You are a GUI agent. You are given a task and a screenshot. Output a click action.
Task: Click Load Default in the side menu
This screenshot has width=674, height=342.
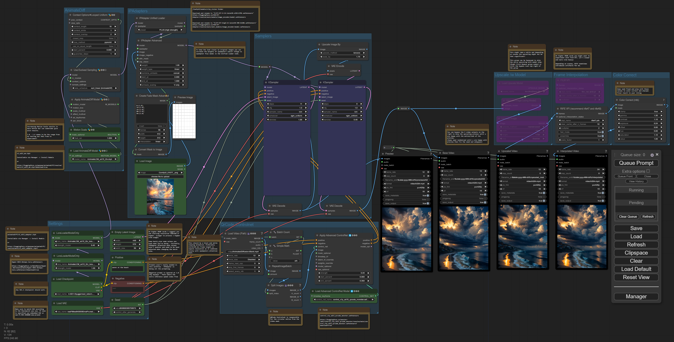click(x=636, y=269)
